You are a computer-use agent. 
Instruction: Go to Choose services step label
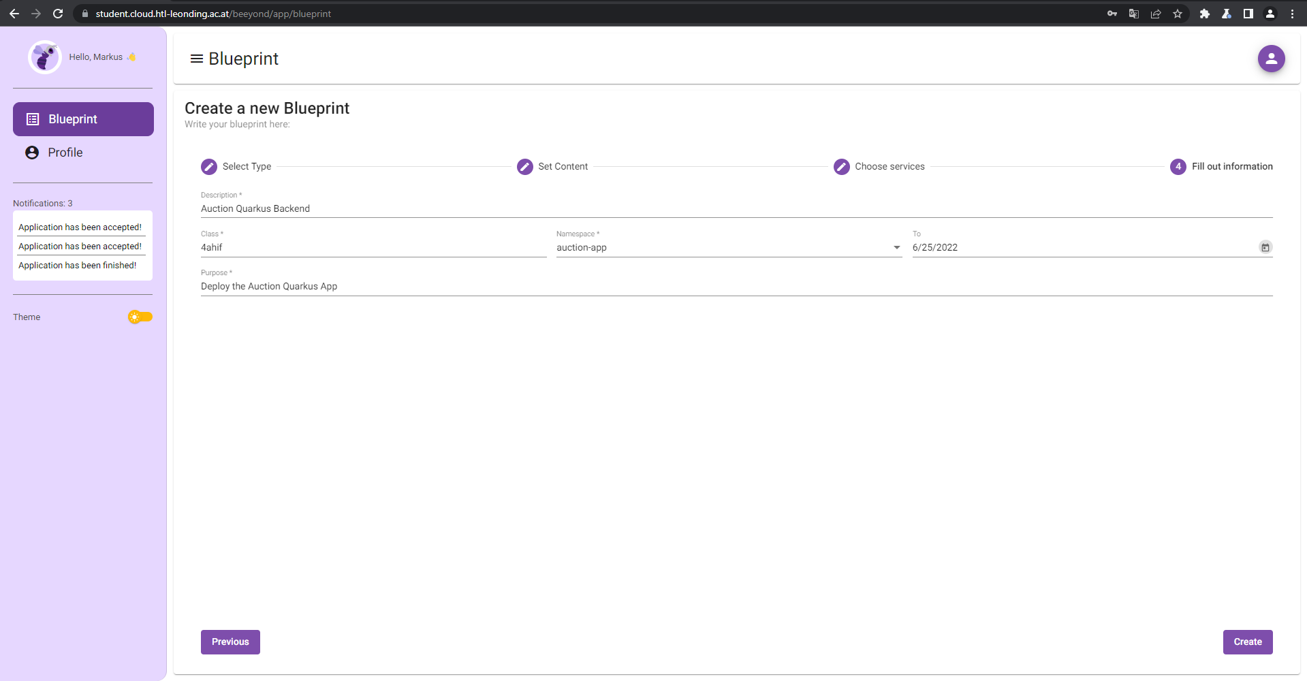tap(889, 167)
